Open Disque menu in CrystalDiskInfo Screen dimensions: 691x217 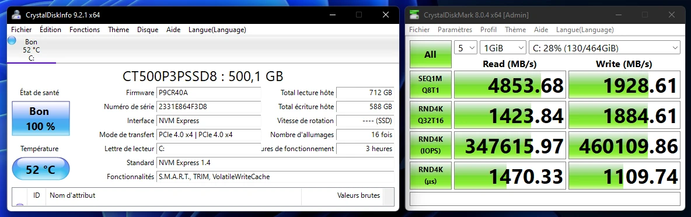click(x=148, y=30)
